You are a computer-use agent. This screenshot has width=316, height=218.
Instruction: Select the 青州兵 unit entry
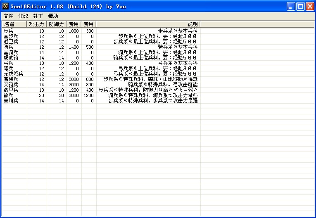coord(11,101)
